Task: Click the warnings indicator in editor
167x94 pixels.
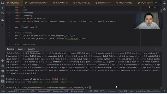Action: click(x=150, y=7)
